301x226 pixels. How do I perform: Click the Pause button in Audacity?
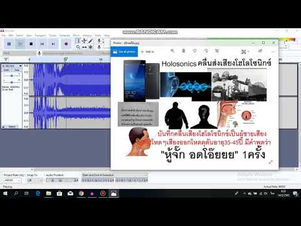click(9, 44)
